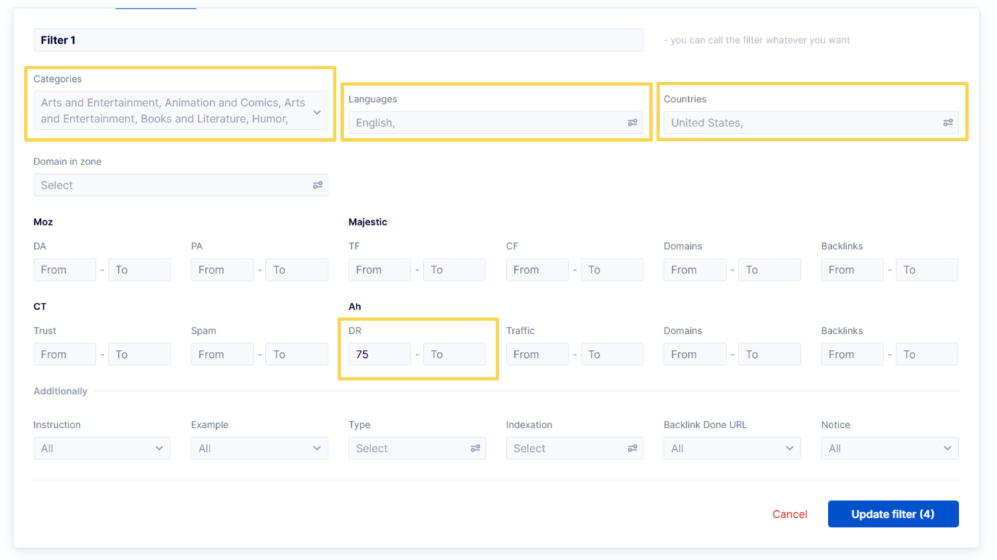Open the Indexation picker icon

click(632, 448)
